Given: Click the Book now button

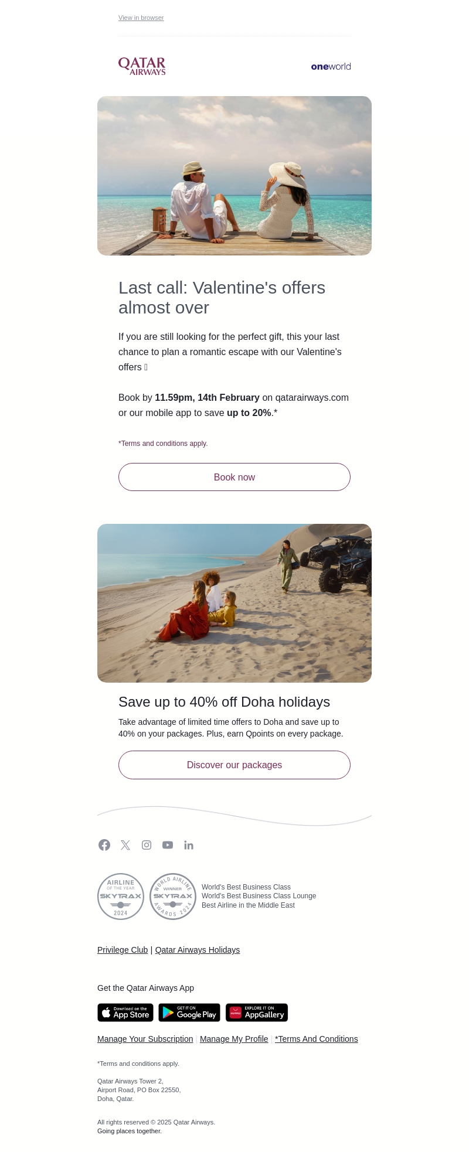Looking at the screenshot, I should 235,477.
